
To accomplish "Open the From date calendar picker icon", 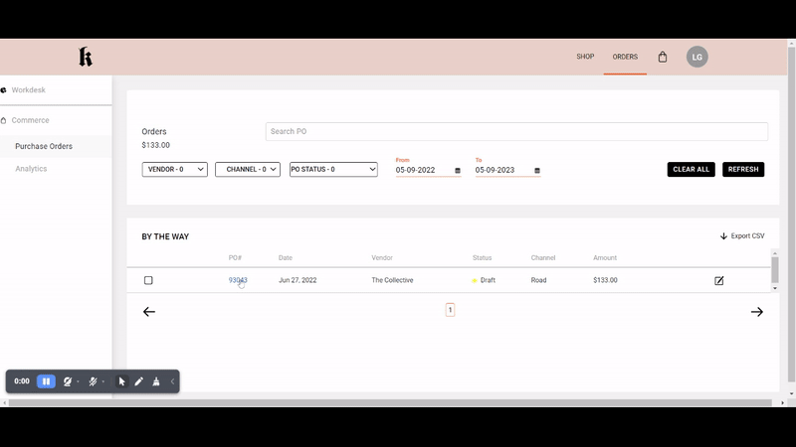I will click(x=458, y=171).
